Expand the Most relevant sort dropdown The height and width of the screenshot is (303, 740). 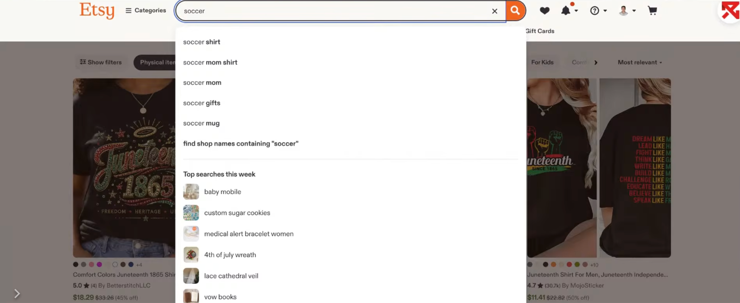tap(640, 62)
